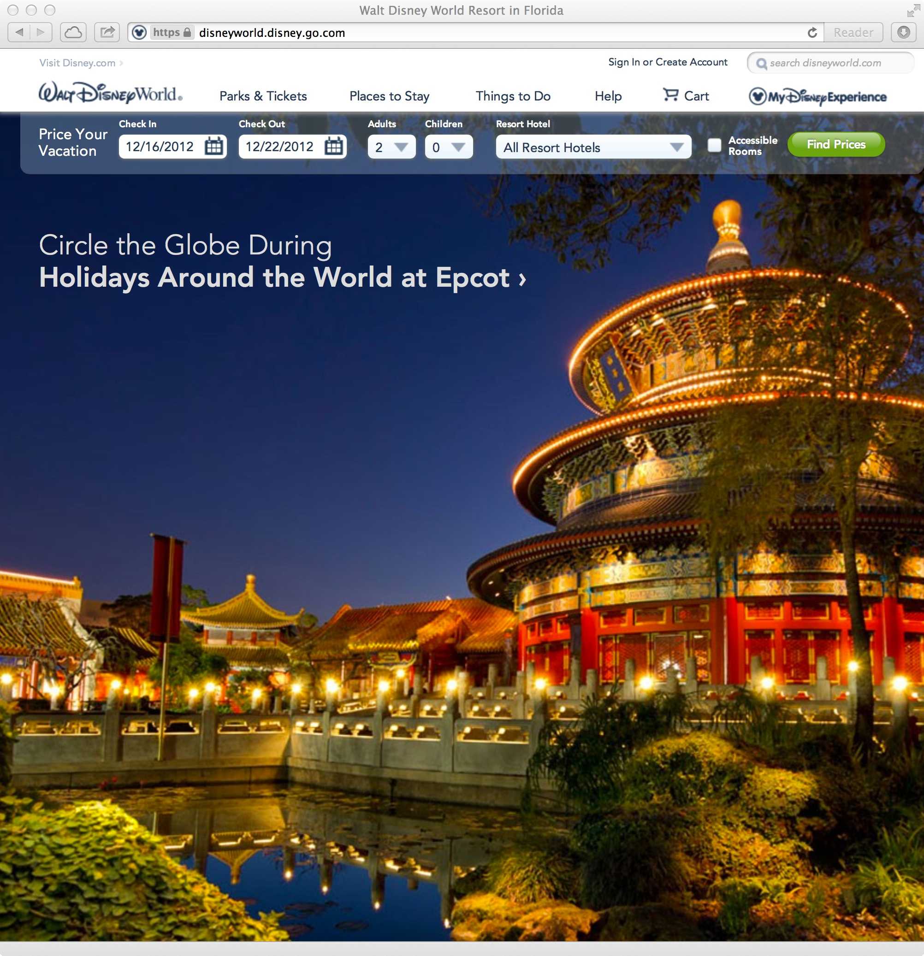This screenshot has width=924, height=956.
Task: Click the window title Walt Disney World Resort in Florida
Action: click(x=461, y=10)
